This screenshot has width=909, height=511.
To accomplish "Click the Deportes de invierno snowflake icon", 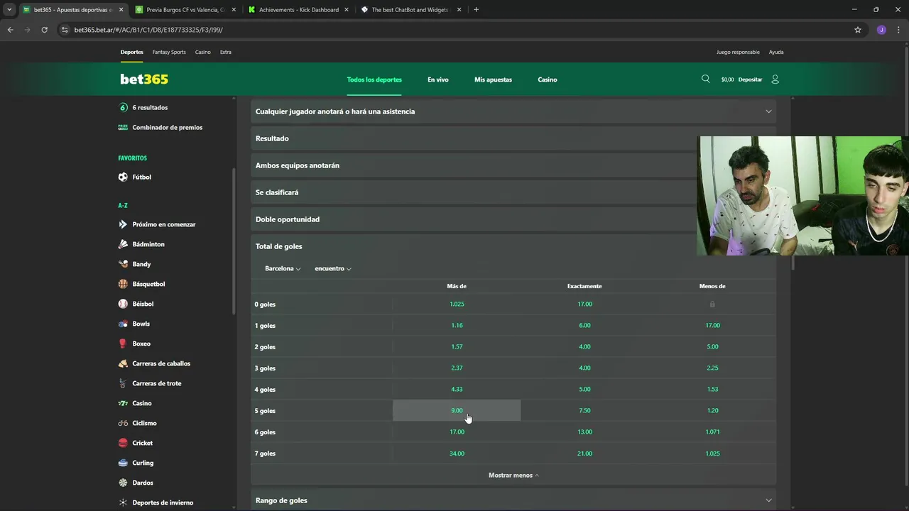I will (x=123, y=502).
